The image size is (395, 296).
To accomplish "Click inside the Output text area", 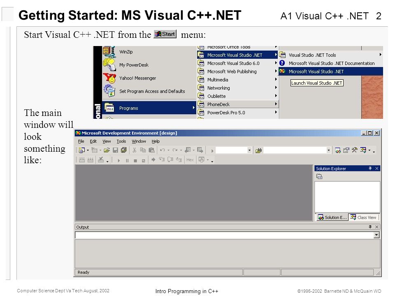I will [x=227, y=254].
